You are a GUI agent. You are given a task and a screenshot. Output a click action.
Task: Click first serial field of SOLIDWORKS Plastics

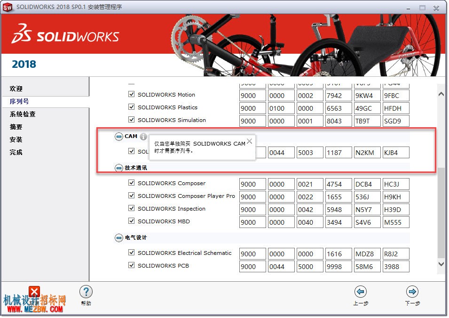click(x=252, y=108)
